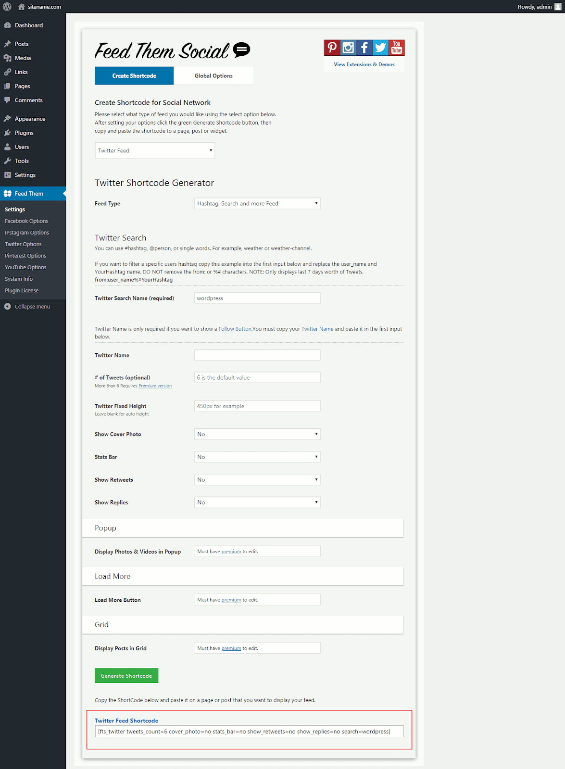
Task: Open System Info submenu item
Action: (19, 279)
